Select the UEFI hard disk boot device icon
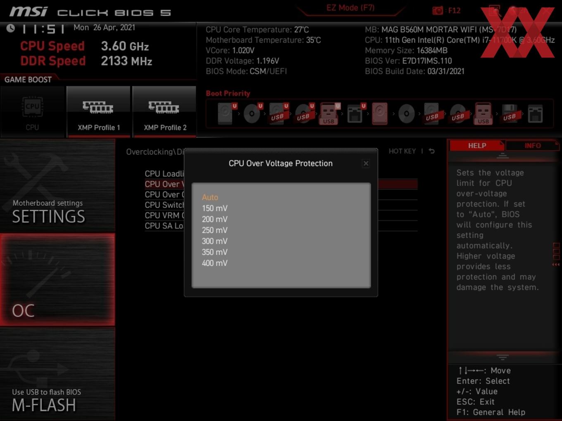 pyautogui.click(x=226, y=114)
